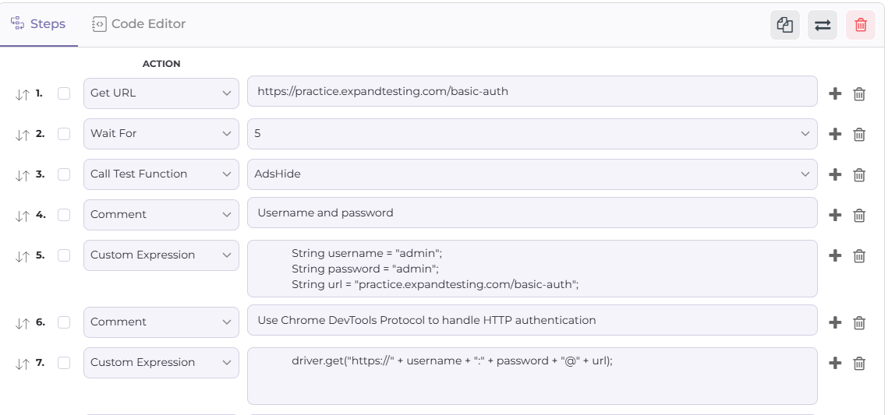Click the plus icon on step 4 row

pyautogui.click(x=835, y=215)
